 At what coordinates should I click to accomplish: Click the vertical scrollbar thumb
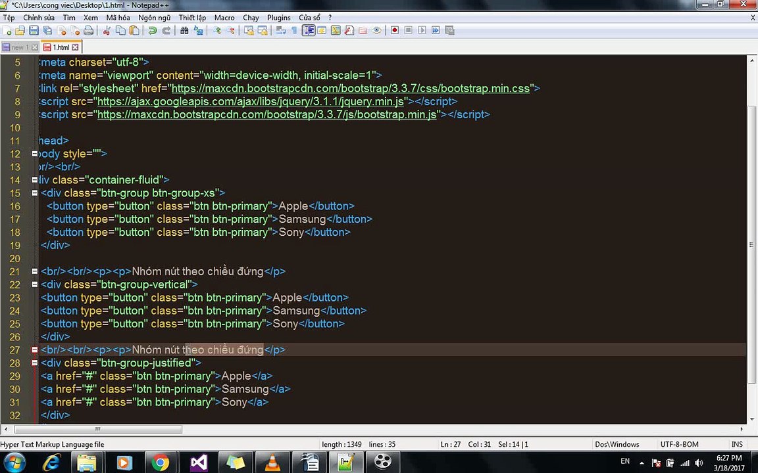[752, 245]
